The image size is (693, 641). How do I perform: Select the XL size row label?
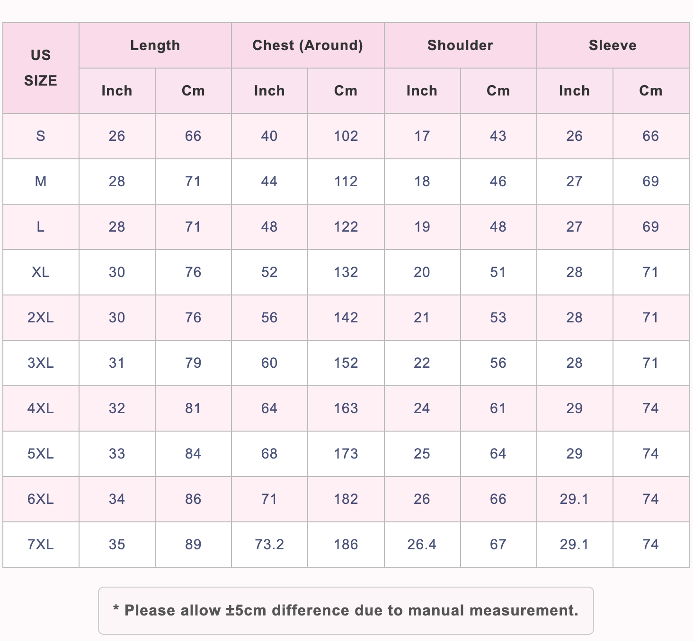tap(41, 272)
